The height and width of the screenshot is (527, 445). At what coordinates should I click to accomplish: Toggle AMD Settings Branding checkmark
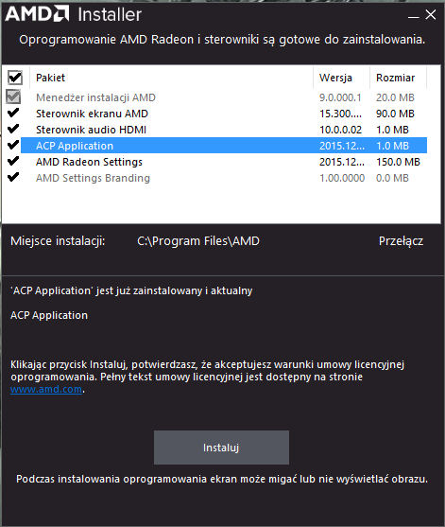click(x=13, y=177)
